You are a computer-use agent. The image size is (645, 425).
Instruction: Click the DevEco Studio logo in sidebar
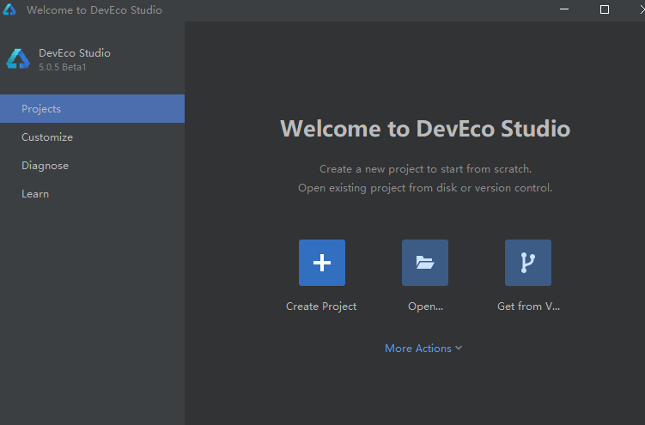[18, 59]
